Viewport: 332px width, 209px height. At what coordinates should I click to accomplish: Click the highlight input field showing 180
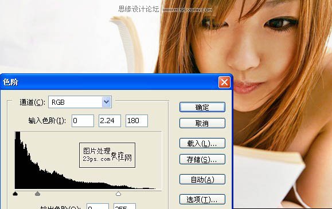[x=136, y=121]
